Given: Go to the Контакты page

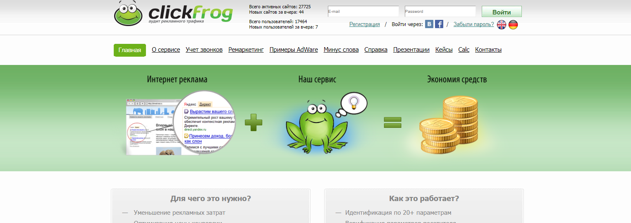Looking at the screenshot, I should pyautogui.click(x=488, y=50).
